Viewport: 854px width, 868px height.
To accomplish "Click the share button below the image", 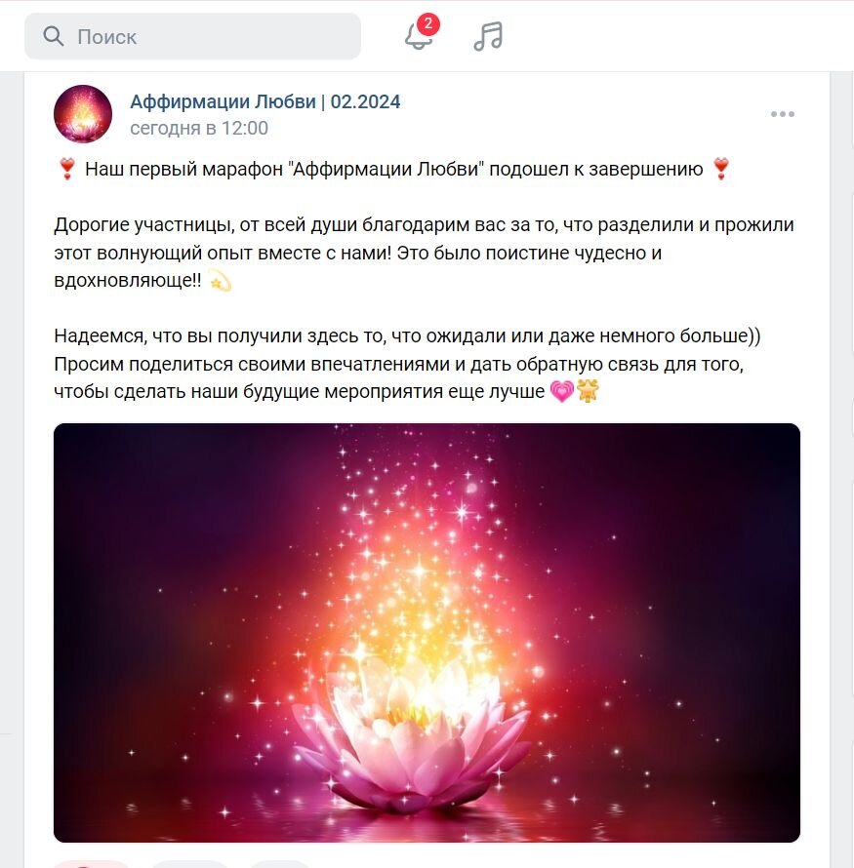I will click(x=280, y=864).
